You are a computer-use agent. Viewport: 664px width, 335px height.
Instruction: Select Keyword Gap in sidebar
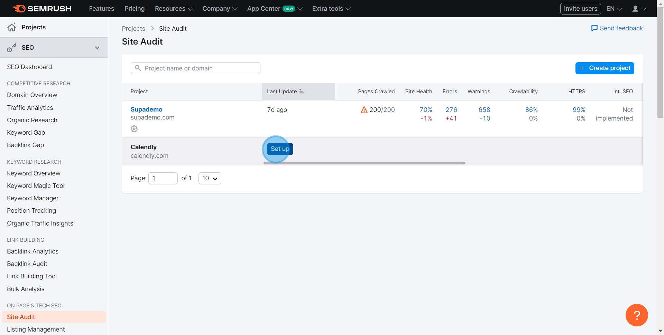coord(26,133)
